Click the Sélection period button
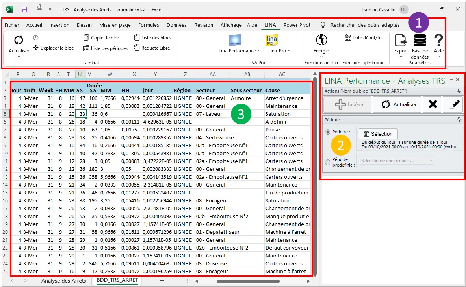This screenshot has width=466, height=287. pyautogui.click(x=378, y=134)
